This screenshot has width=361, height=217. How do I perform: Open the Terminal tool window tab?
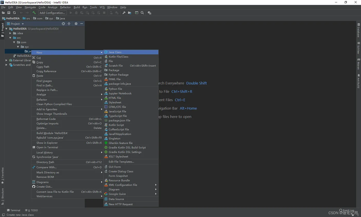pos(14,210)
